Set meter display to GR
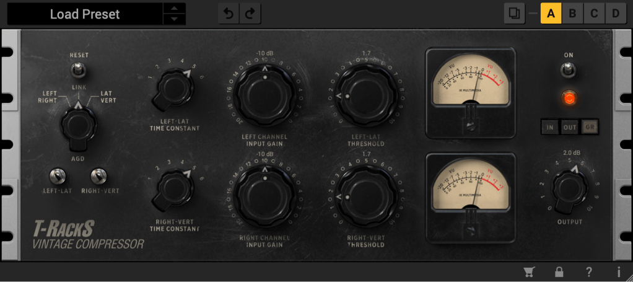The height and width of the screenshot is (282, 633). pos(589,128)
